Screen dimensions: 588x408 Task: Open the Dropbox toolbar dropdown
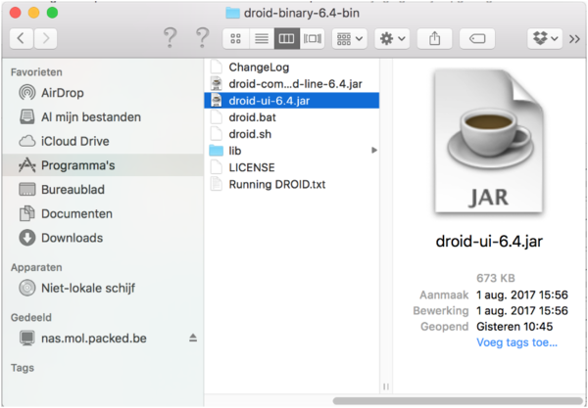click(543, 38)
